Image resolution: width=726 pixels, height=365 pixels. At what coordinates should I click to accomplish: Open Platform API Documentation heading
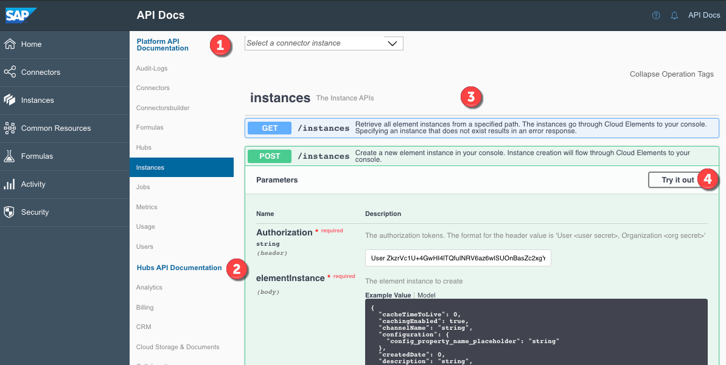coord(162,44)
